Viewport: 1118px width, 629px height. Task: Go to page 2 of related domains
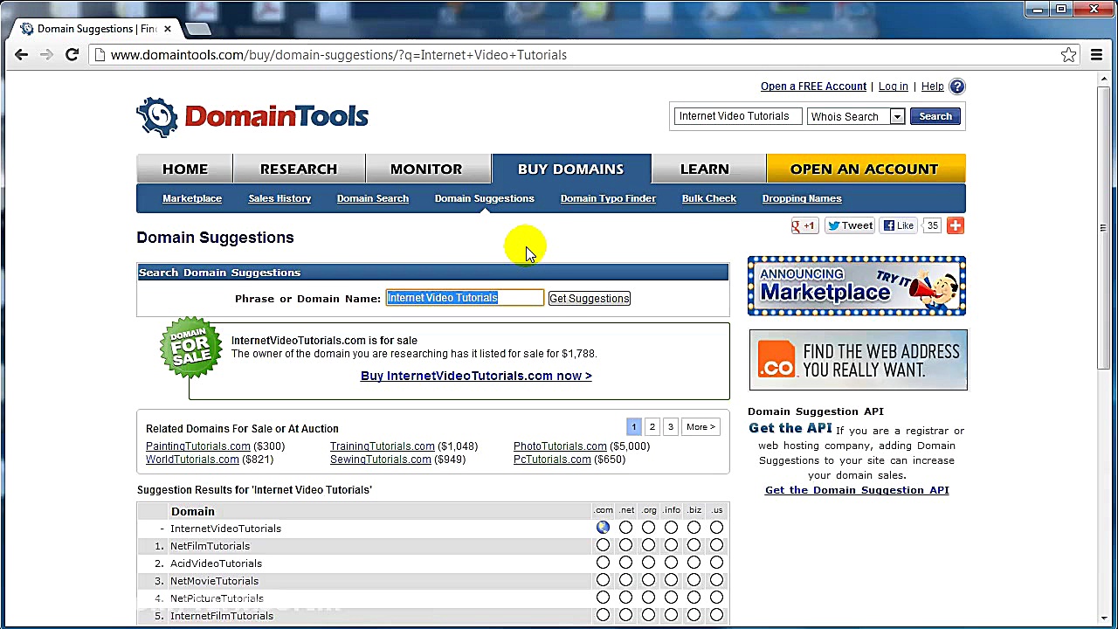point(652,427)
